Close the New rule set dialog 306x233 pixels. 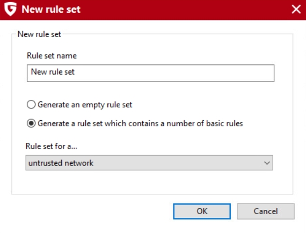[x=296, y=9]
